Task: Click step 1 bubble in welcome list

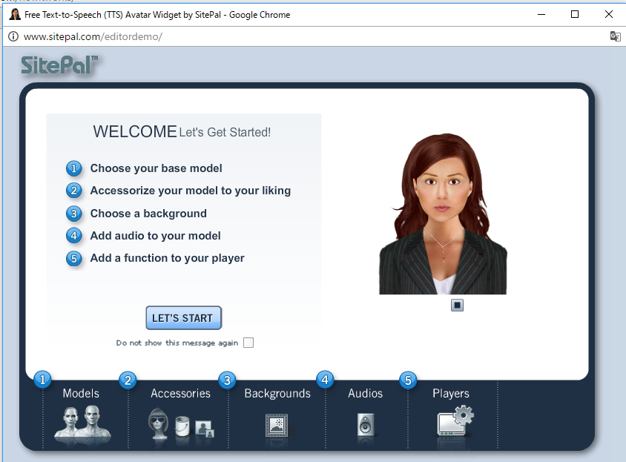Action: [x=74, y=168]
